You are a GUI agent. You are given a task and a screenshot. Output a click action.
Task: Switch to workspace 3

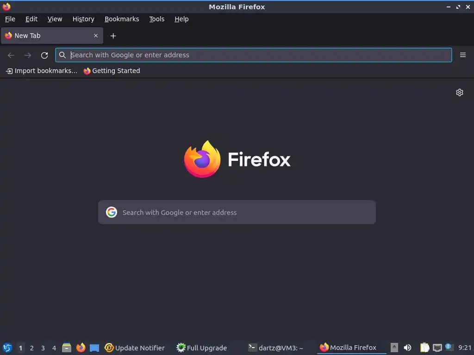tap(43, 348)
